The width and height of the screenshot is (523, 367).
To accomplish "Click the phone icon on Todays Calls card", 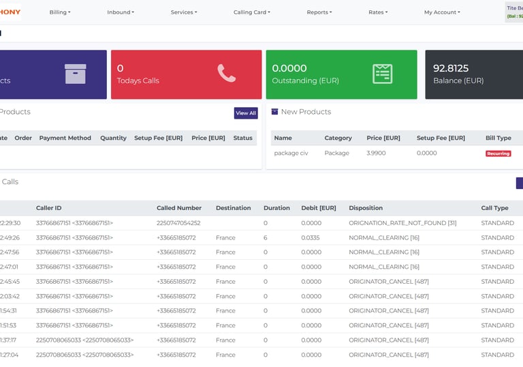I will click(227, 73).
